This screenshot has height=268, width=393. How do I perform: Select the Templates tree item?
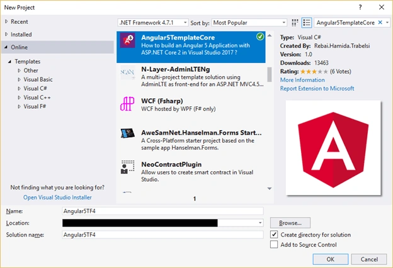click(28, 62)
